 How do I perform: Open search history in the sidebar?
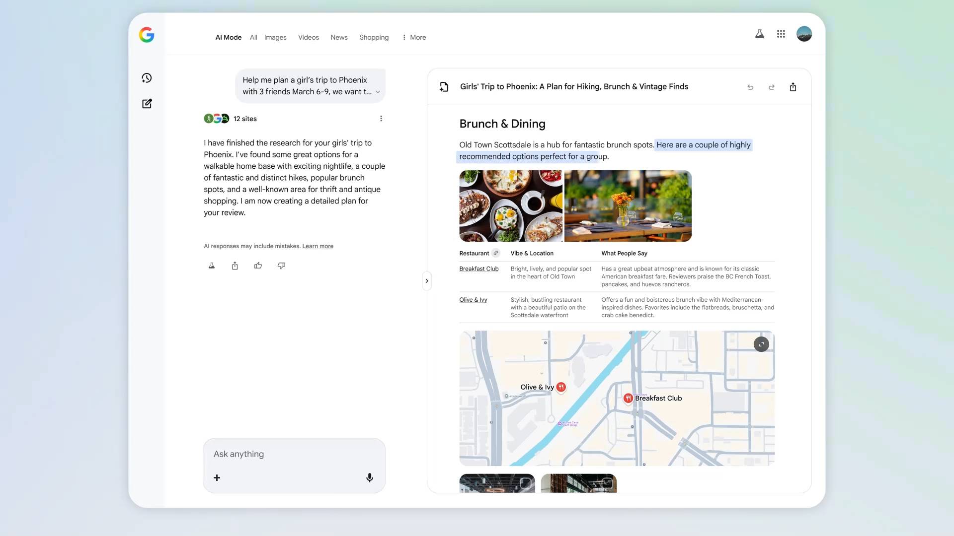click(147, 78)
